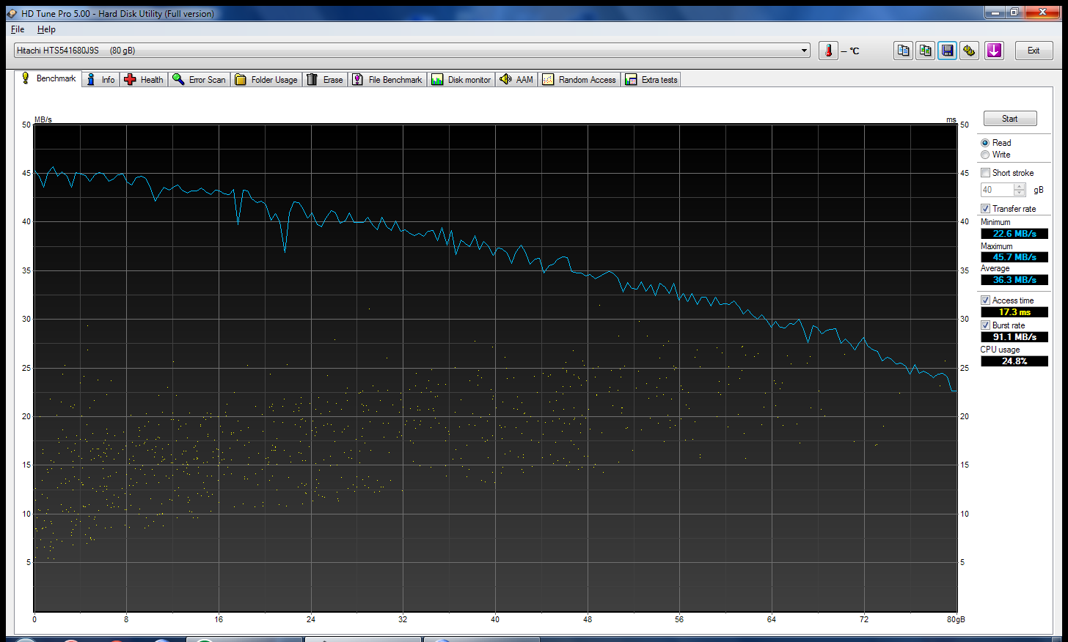Image resolution: width=1068 pixels, height=642 pixels.
Task: Enable the Short stroke checkbox
Action: coord(986,173)
